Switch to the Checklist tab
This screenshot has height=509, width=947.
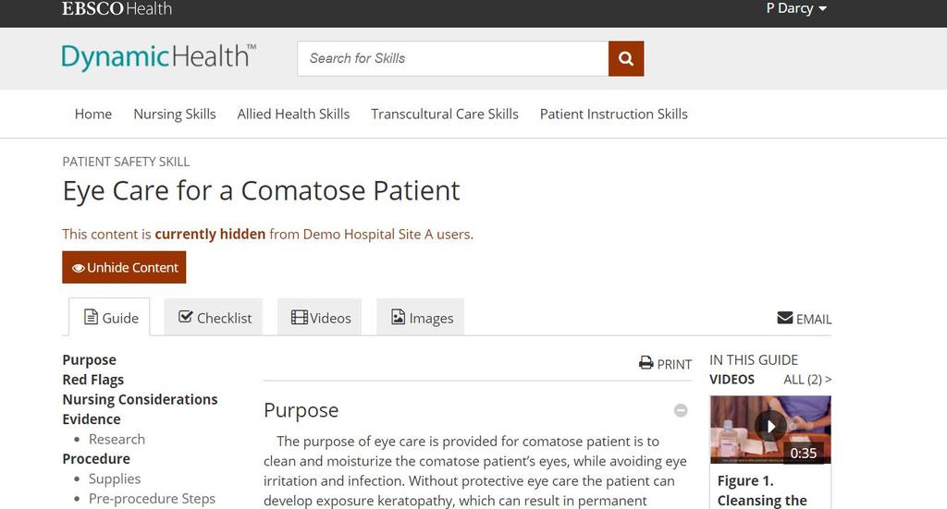click(214, 317)
